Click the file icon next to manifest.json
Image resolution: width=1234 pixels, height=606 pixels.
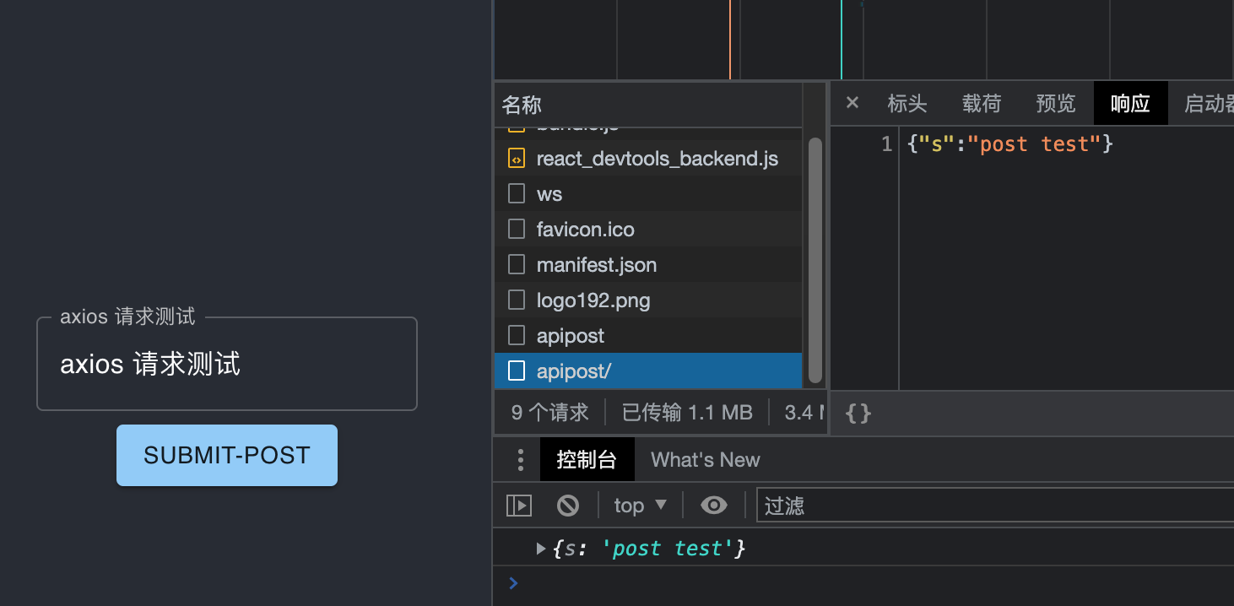pos(516,264)
